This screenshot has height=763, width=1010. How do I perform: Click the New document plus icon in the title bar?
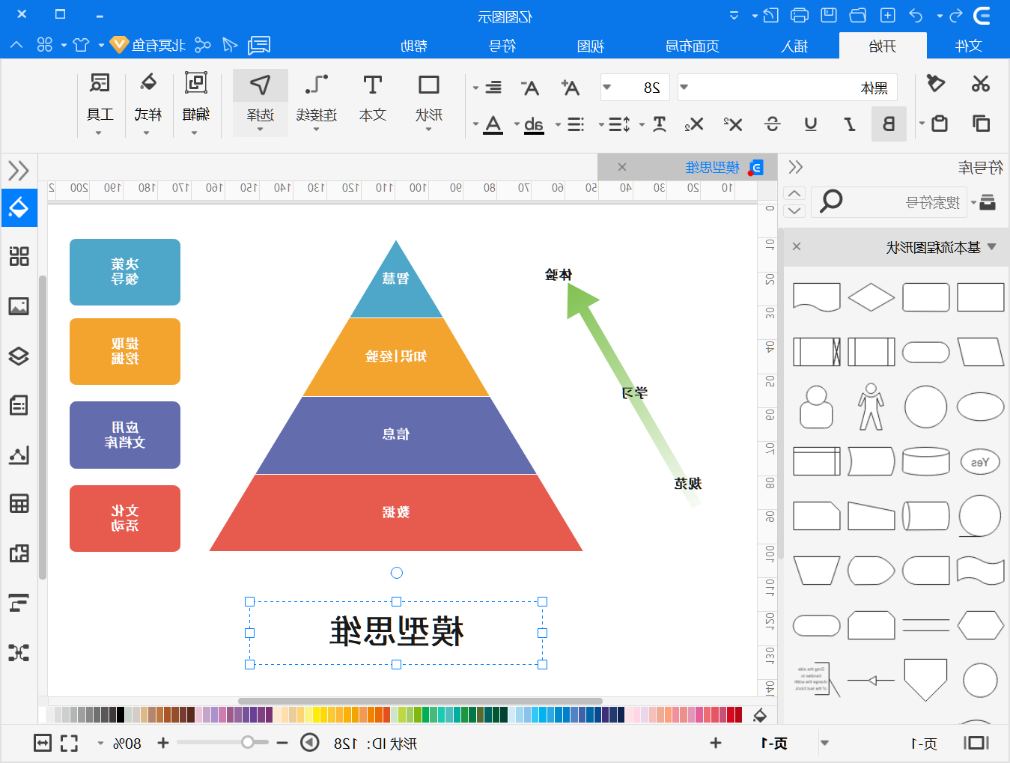887,16
